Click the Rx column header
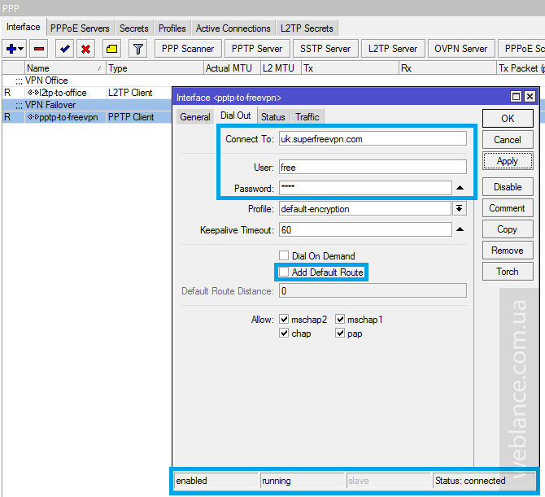The image size is (545, 497). click(447, 68)
